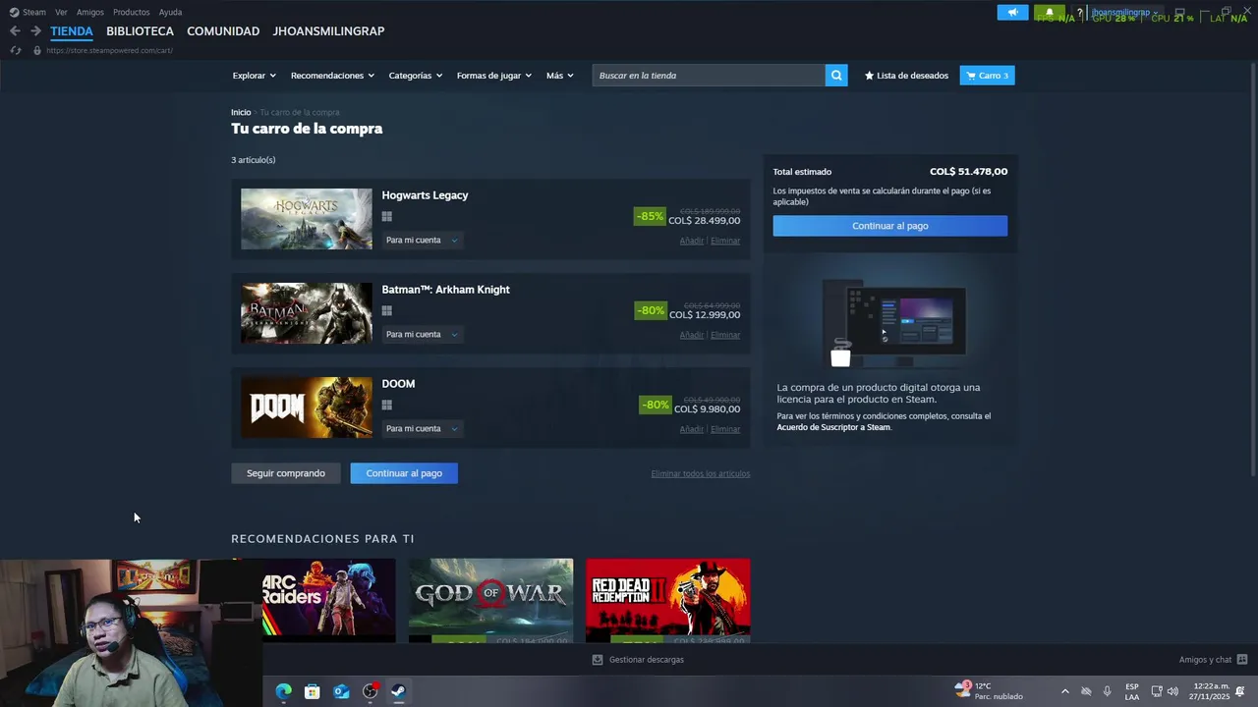The height and width of the screenshot is (707, 1258).
Task: Click the microphone tray icon
Action: tap(1108, 691)
